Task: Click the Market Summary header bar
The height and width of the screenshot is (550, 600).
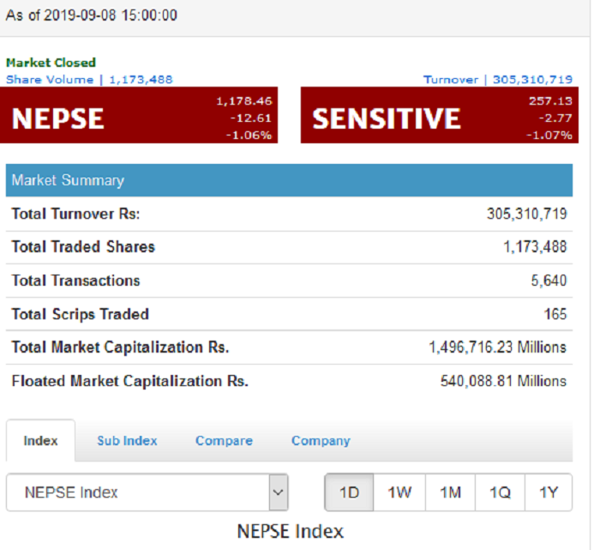Action: [x=290, y=180]
